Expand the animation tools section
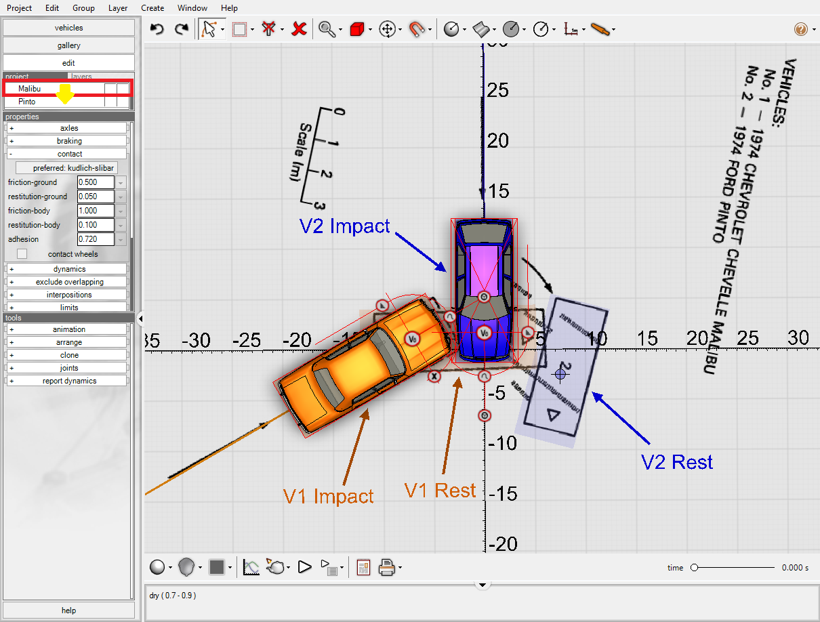This screenshot has width=820, height=622. (x=66, y=329)
